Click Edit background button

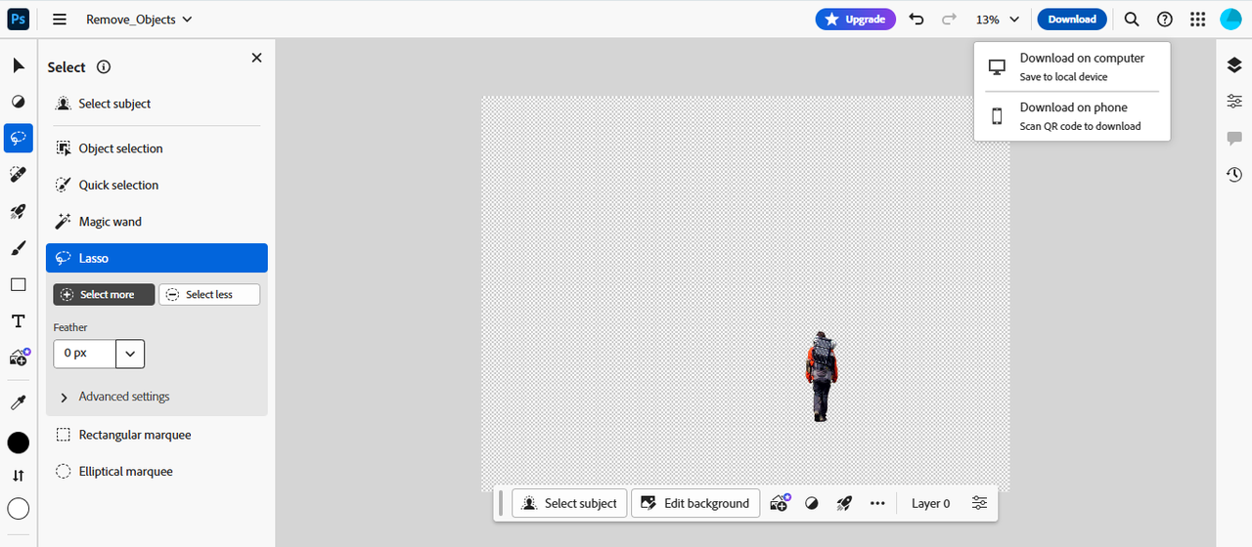click(695, 503)
